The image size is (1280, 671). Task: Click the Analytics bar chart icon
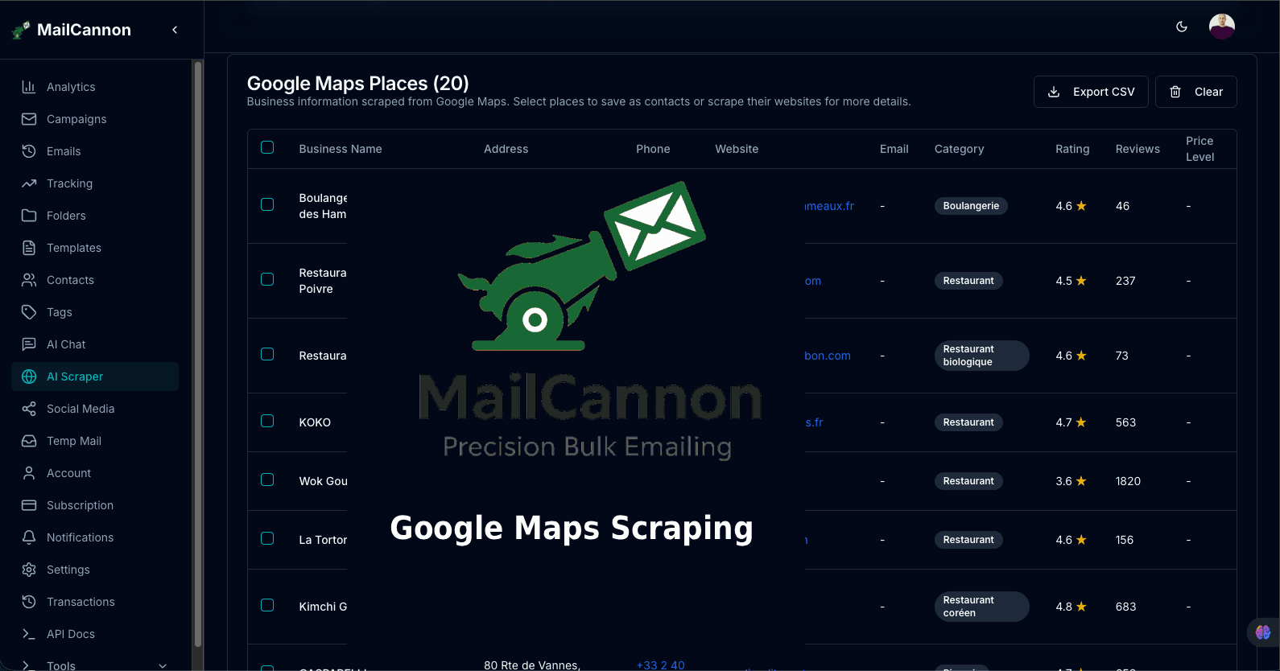29,87
